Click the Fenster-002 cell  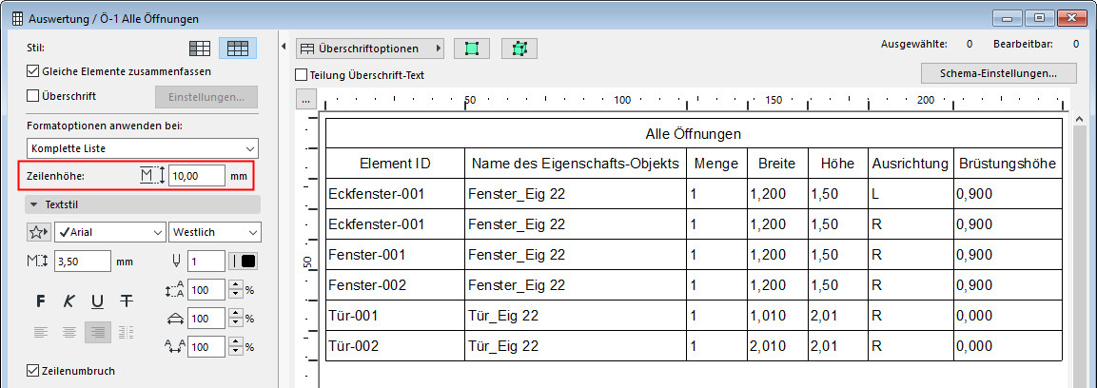point(395,285)
